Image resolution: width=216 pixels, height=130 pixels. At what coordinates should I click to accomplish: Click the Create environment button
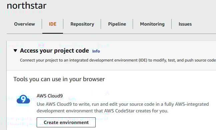tap(66, 122)
